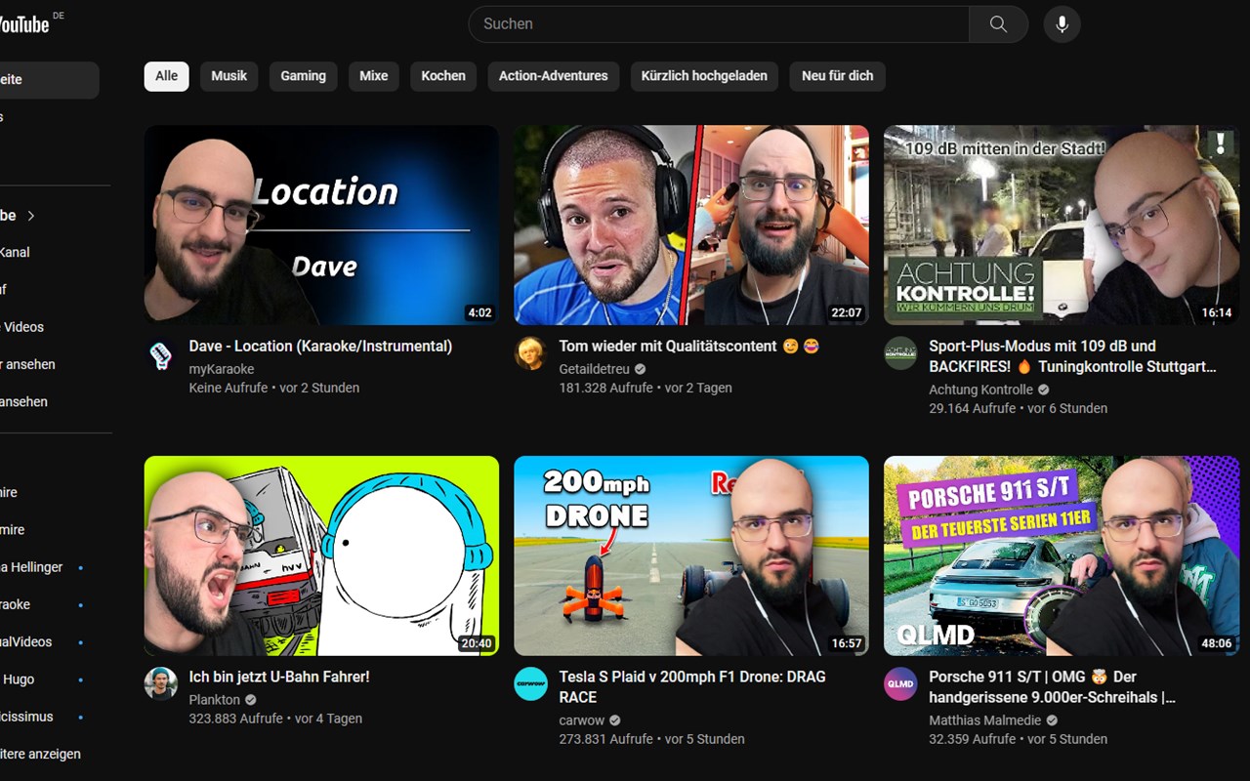
Task: Open title Ich bin jetzt U-Bahn Fahrer!
Action: 279,677
